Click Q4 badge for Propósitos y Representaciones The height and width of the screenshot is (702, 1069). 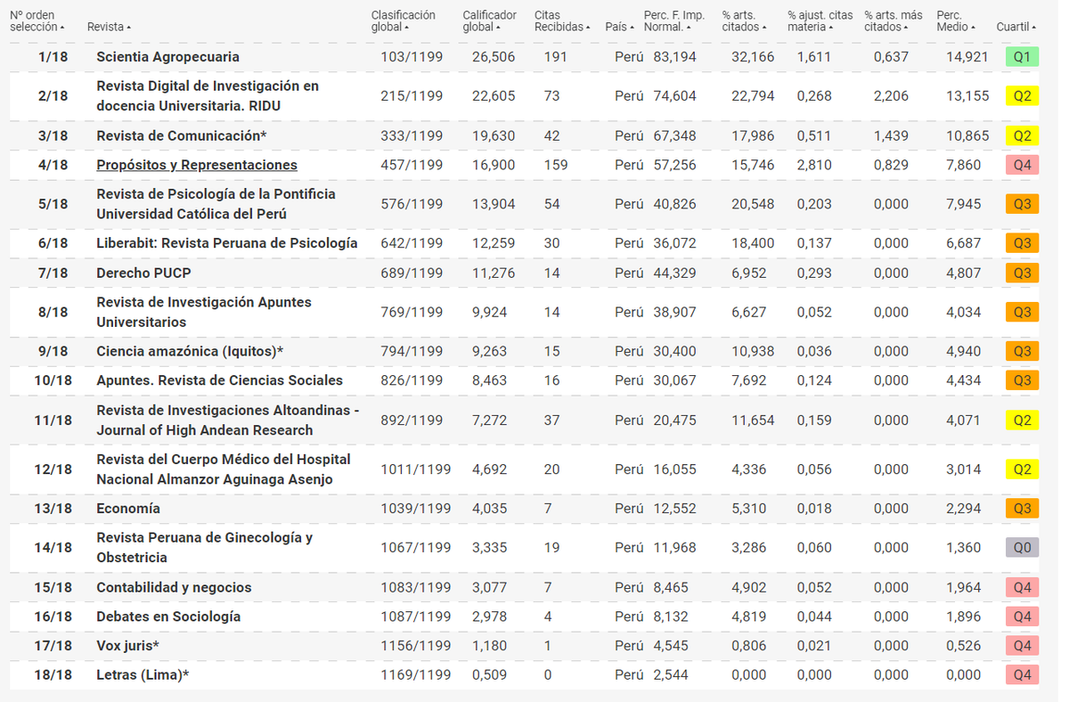click(1022, 165)
